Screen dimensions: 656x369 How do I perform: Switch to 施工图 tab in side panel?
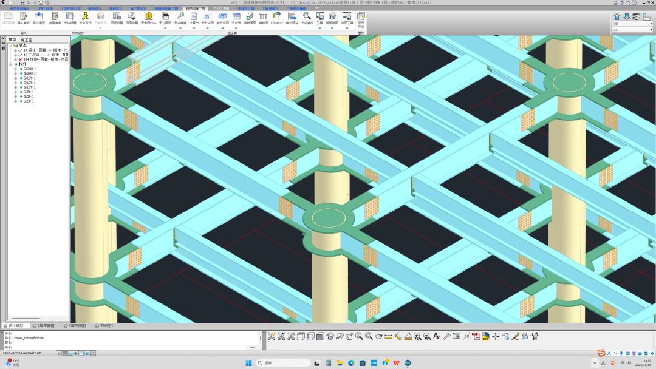click(26, 39)
